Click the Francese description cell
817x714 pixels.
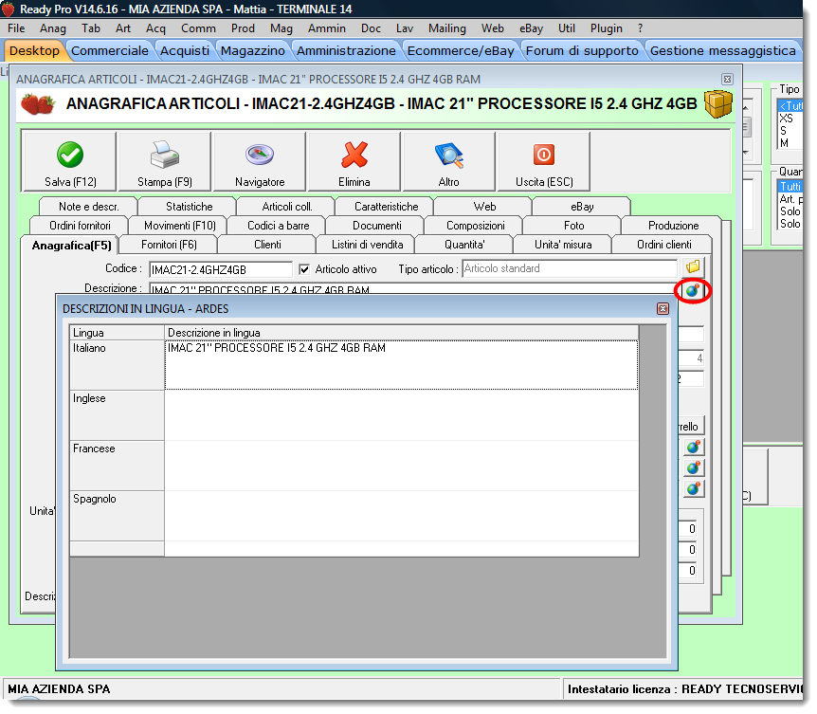click(401, 466)
